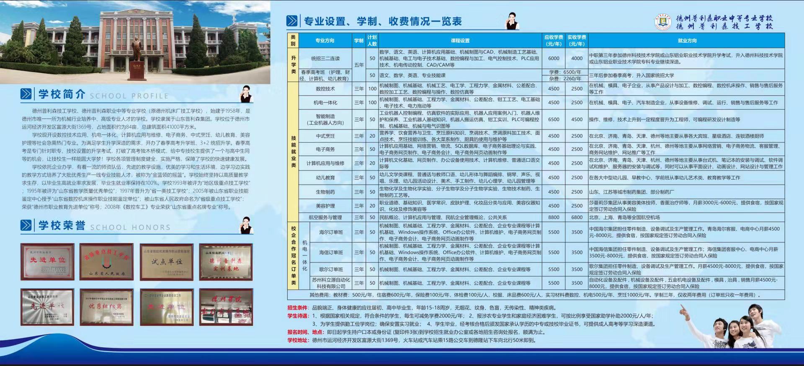This screenshot has height=366, width=804.
Task: Click the 美容护理 major cell
Action: pos(325,206)
